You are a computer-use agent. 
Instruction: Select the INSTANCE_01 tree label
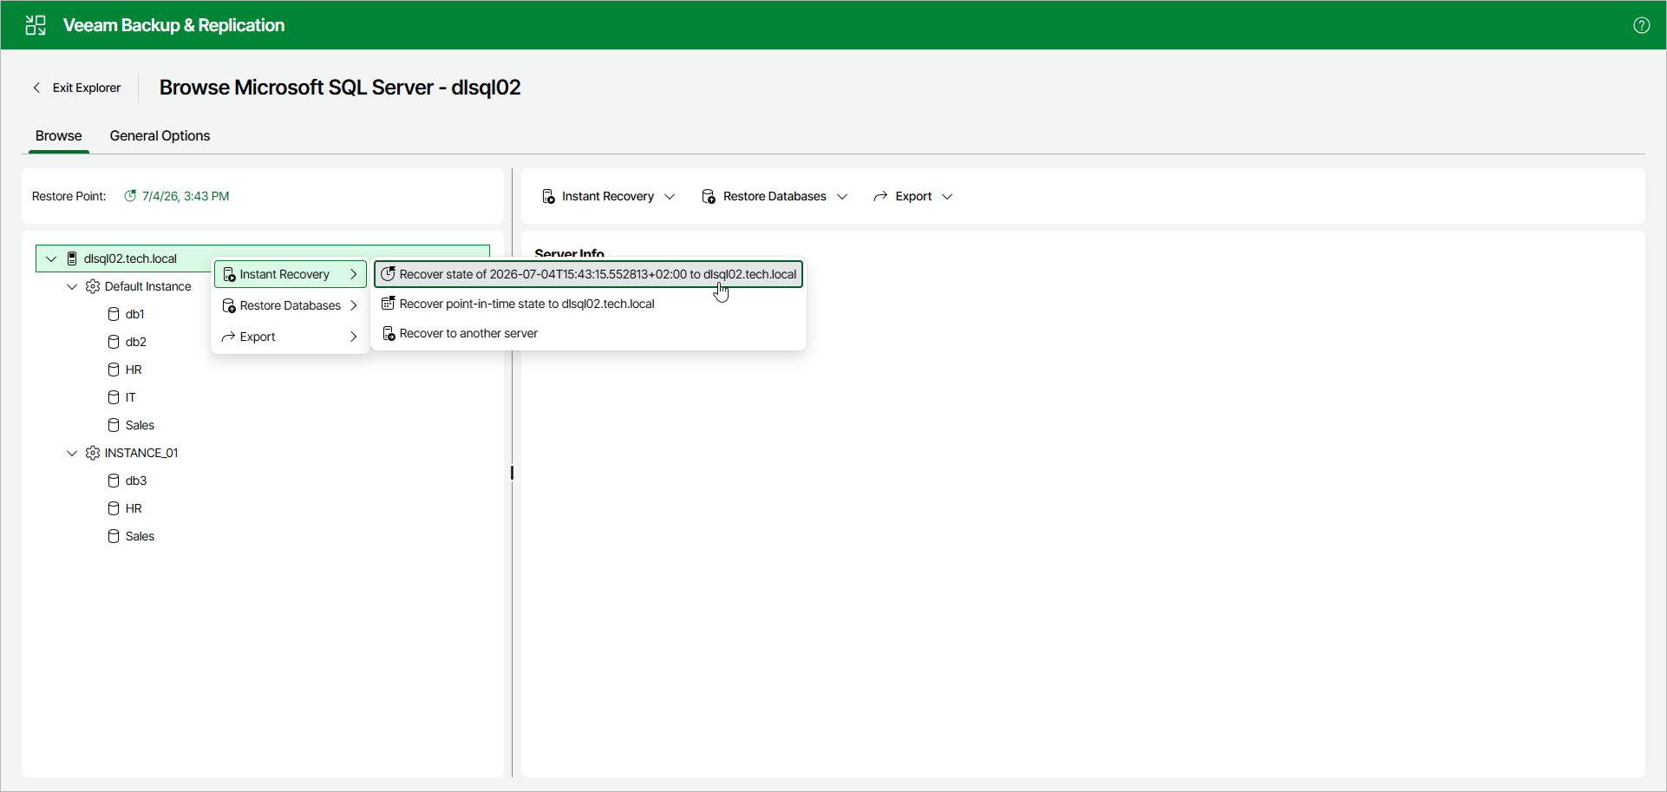pos(141,453)
